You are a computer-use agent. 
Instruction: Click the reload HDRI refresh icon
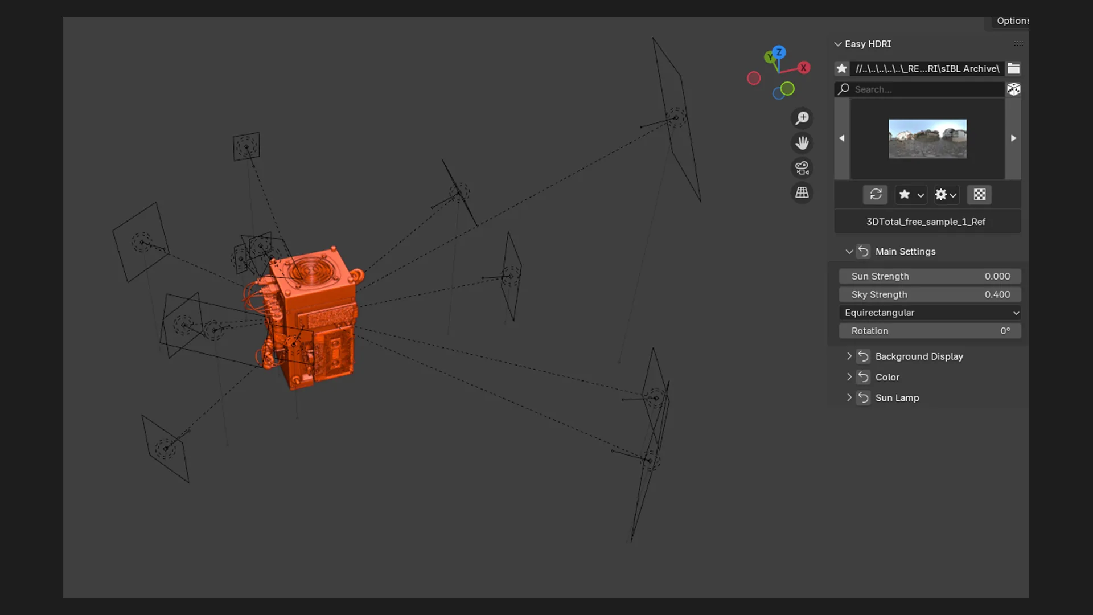pos(876,195)
